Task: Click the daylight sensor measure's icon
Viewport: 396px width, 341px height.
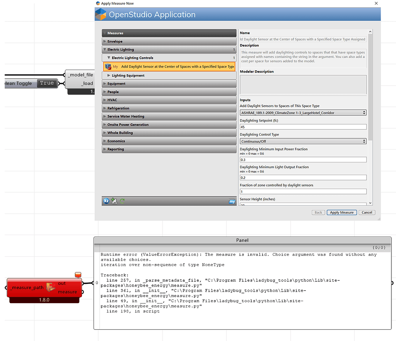Action: (x=108, y=66)
